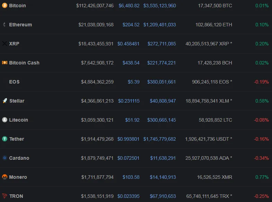Click Monero volume $14,140,913

tap(163, 177)
